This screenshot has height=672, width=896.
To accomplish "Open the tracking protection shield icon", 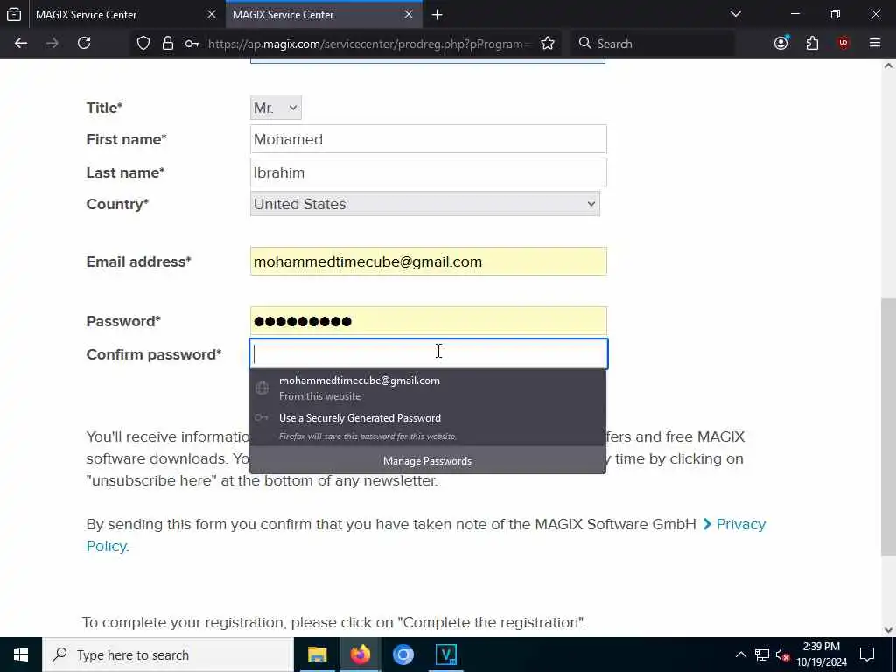I will (143, 44).
